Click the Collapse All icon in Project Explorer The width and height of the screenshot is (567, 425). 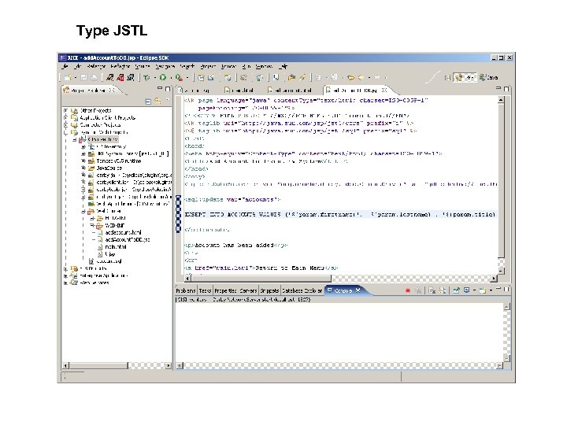coord(148,102)
